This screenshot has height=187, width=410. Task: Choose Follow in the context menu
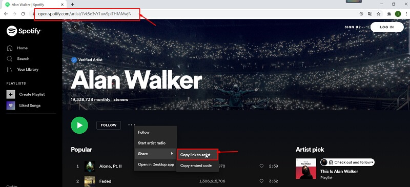(x=156, y=132)
